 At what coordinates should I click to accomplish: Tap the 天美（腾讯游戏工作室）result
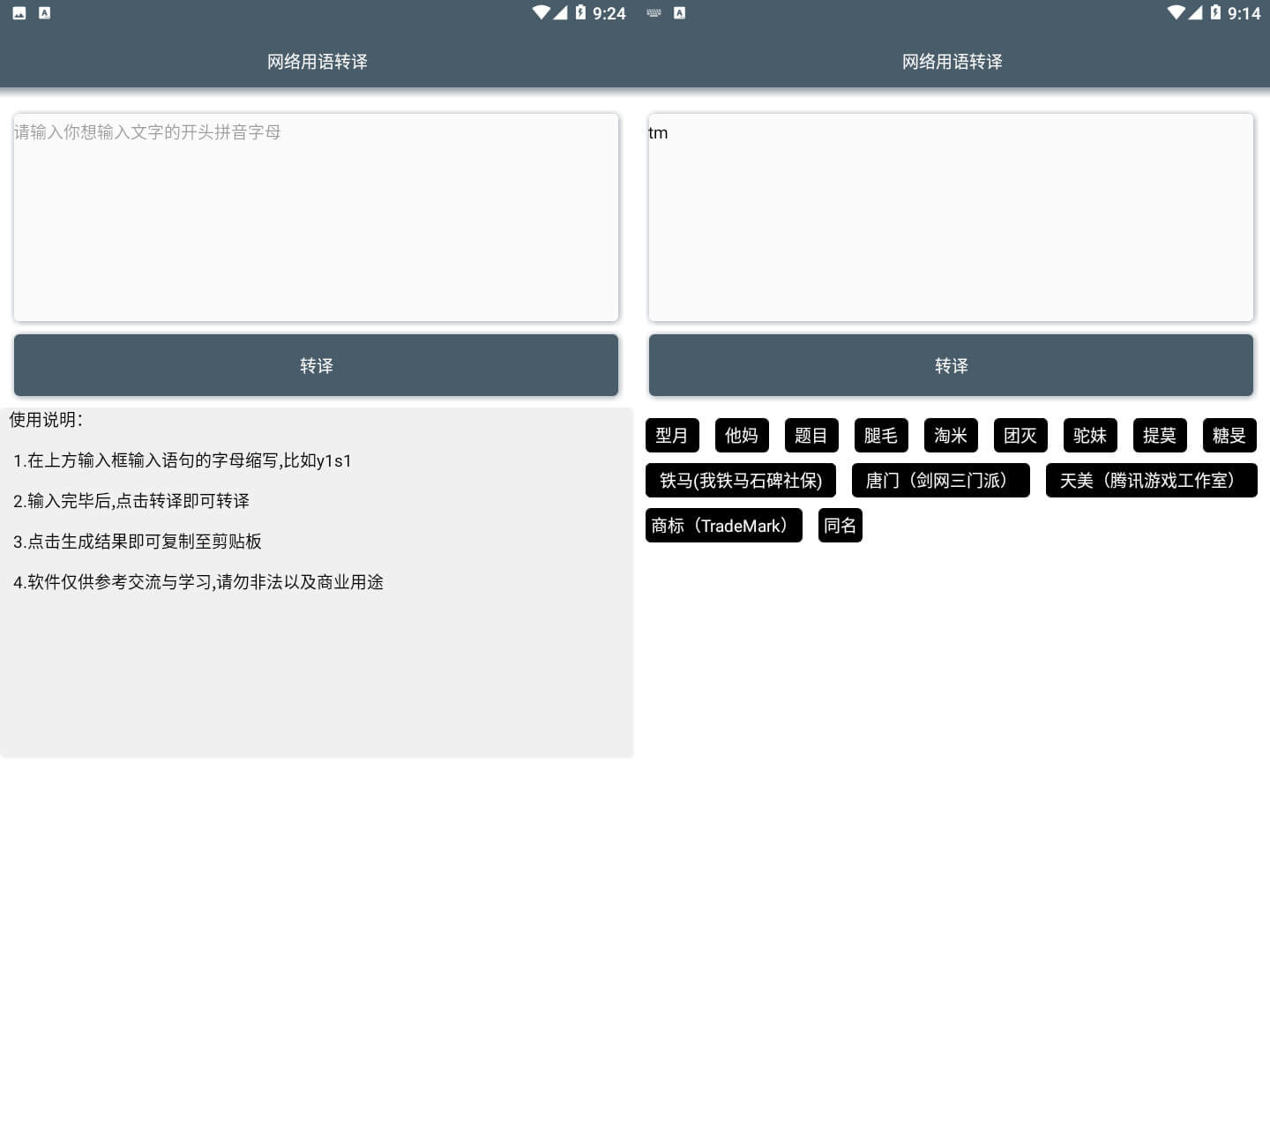[1151, 481]
